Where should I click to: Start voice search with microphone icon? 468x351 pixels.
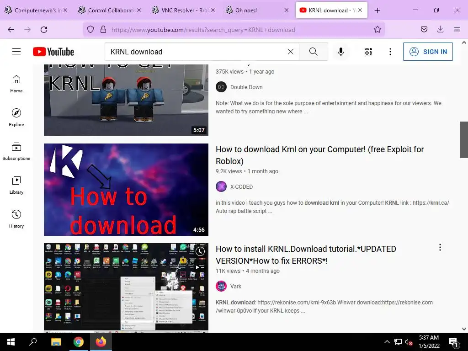340,52
